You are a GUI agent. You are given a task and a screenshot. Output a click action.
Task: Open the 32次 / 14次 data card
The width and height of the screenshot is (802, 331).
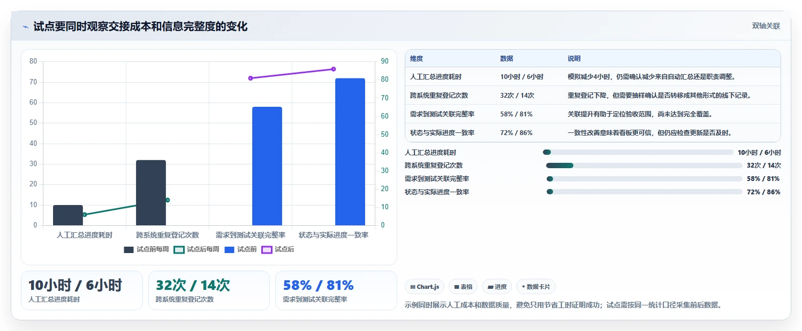209,290
